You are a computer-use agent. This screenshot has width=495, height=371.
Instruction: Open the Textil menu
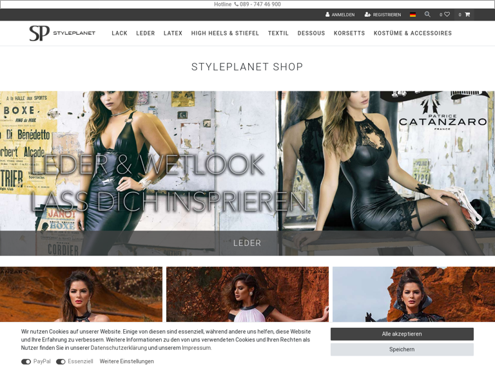point(278,33)
